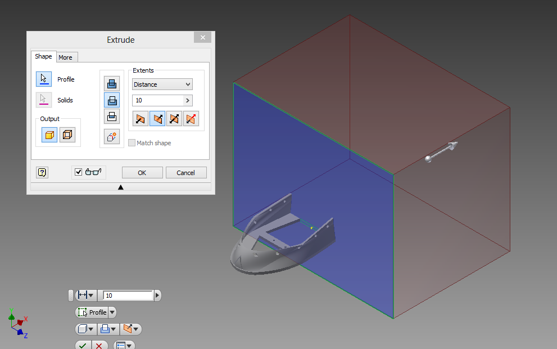This screenshot has width=557, height=349.
Task: Switch to the Shape tab
Action: [43, 56]
